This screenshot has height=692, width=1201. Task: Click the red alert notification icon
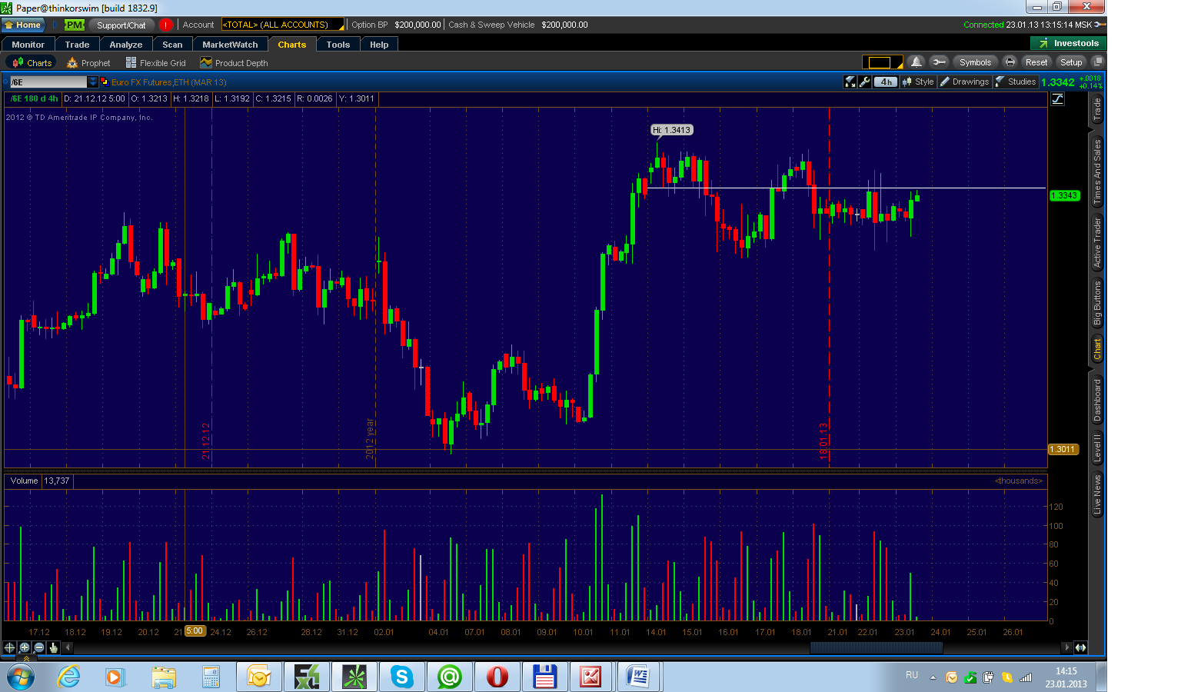(x=165, y=25)
